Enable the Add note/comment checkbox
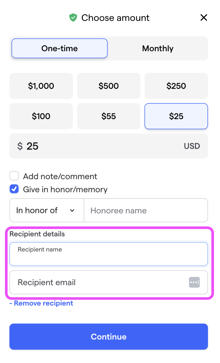 14,176
